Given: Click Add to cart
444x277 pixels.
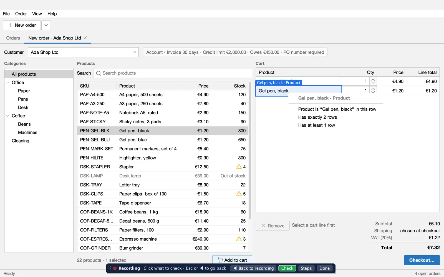Looking at the screenshot, I should [232, 260].
